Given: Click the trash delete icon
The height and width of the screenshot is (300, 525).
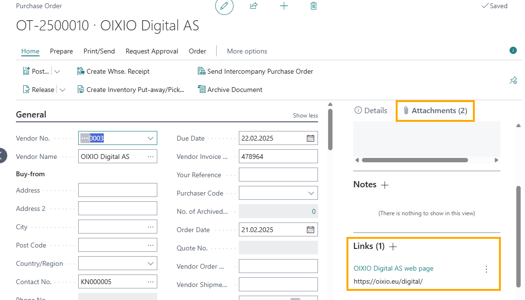Looking at the screenshot, I should point(313,6).
